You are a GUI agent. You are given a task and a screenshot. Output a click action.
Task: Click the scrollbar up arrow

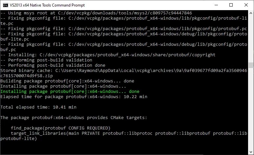point(251,13)
